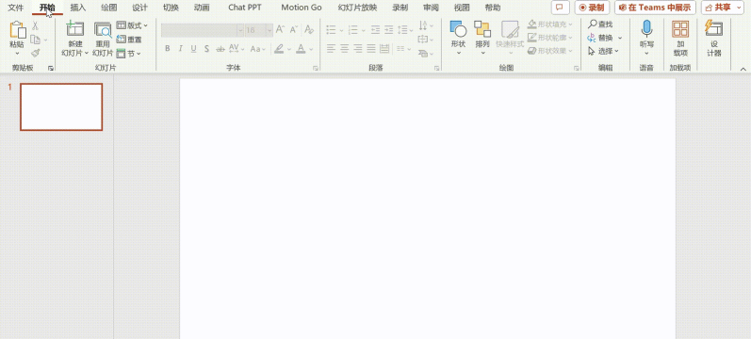751x339 pixels.
Task: Open the Section (节) dropdown
Action: click(128, 54)
